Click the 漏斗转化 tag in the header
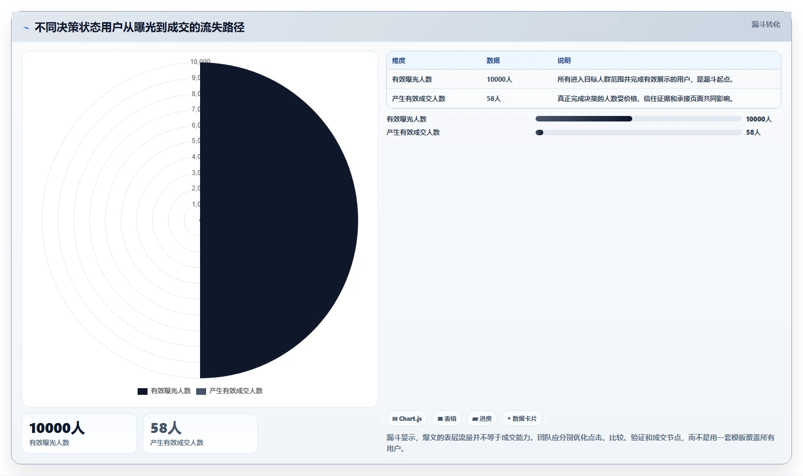Image resolution: width=803 pixels, height=476 pixels. (x=765, y=24)
